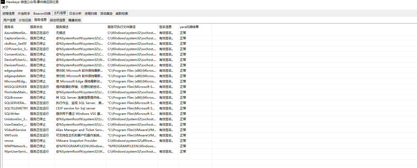
Task: Open the 镜像劫持 sub-tab
Action: coord(75,20)
